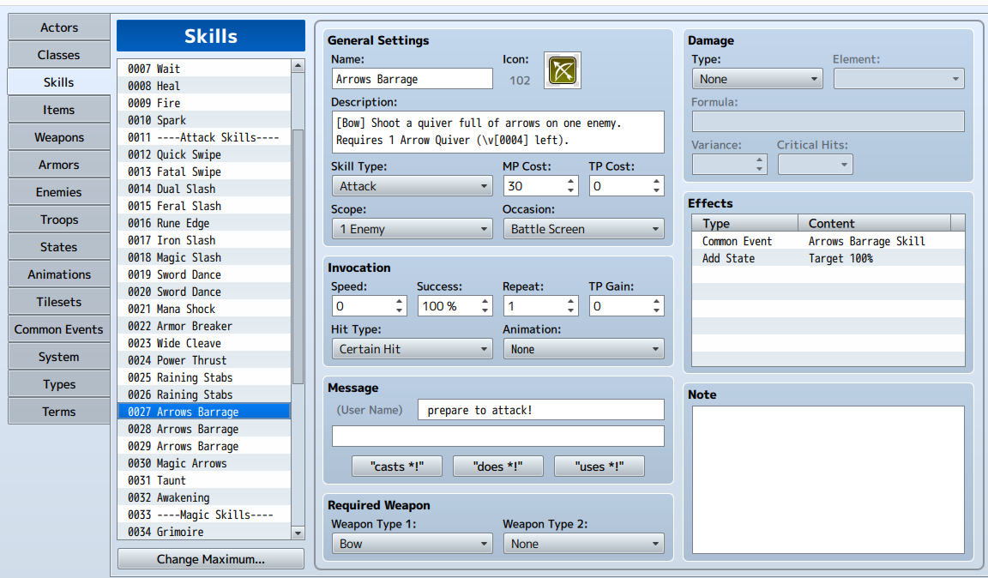
Task: Open the Troops tab
Action: pyautogui.click(x=58, y=220)
